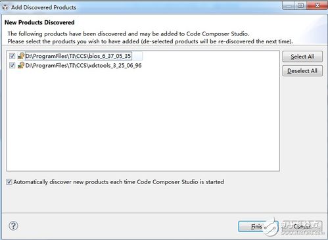Click the Automatically discover new products label
328x240 pixels.
click(118, 181)
